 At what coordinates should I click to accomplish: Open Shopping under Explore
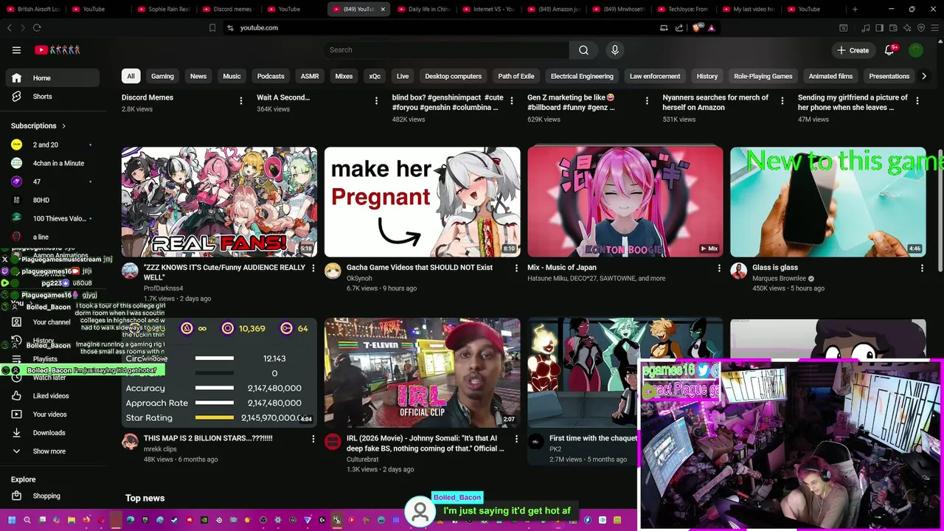pyautogui.click(x=52, y=496)
